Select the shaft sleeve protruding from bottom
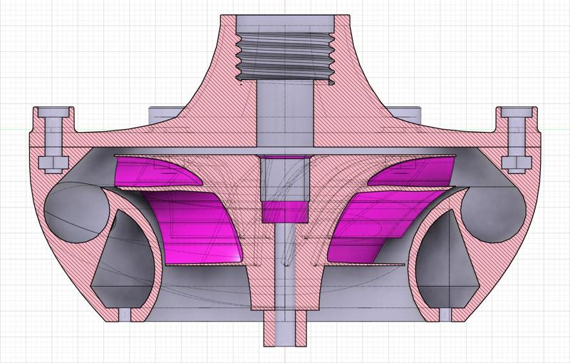The width and height of the screenshot is (570, 363). (285, 329)
